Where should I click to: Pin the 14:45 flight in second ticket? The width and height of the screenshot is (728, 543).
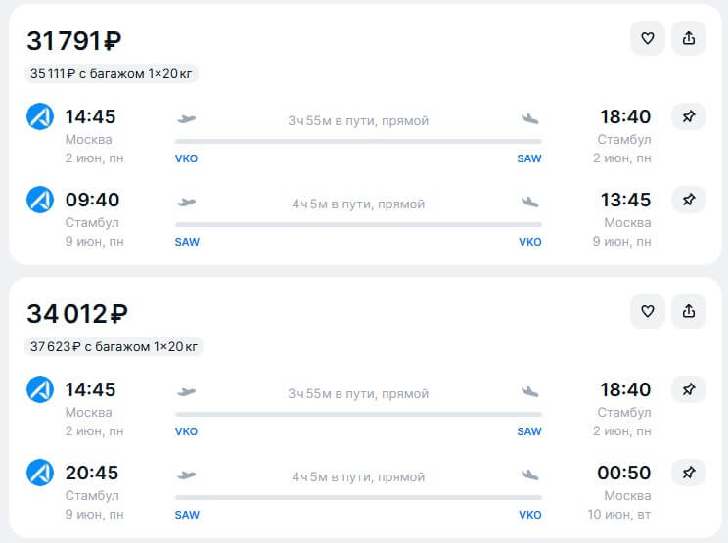689,389
